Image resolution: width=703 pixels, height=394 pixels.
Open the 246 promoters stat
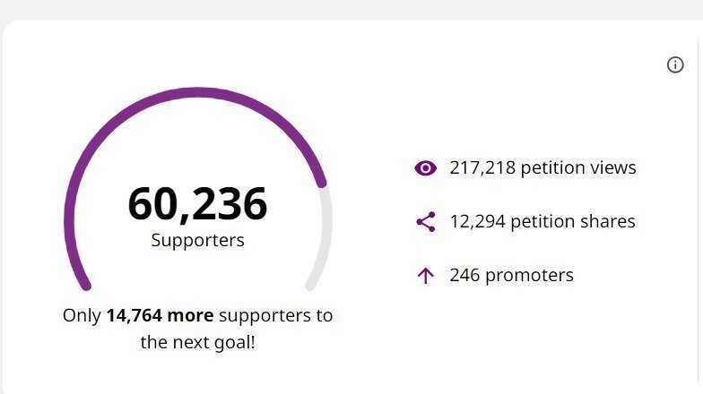click(x=511, y=276)
